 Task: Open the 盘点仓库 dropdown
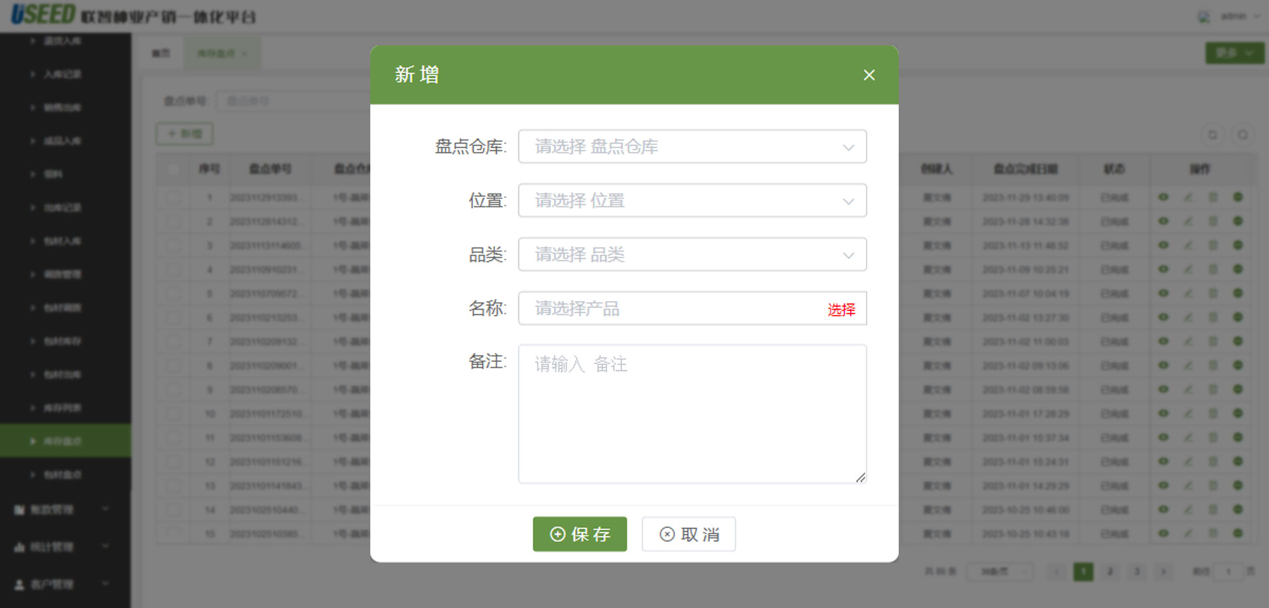692,147
